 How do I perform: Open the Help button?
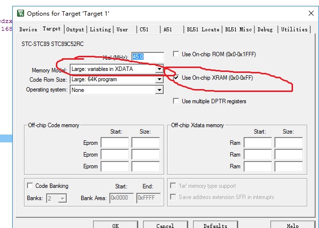coord(293,225)
